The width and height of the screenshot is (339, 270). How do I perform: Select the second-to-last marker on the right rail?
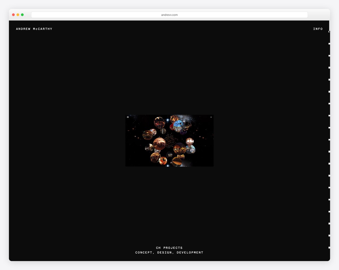[329, 236]
